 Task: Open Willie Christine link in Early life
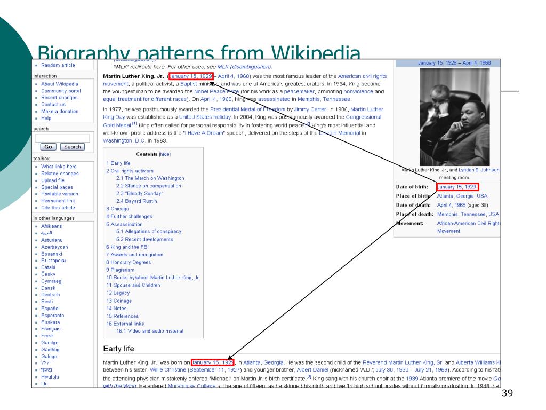(x=168, y=370)
